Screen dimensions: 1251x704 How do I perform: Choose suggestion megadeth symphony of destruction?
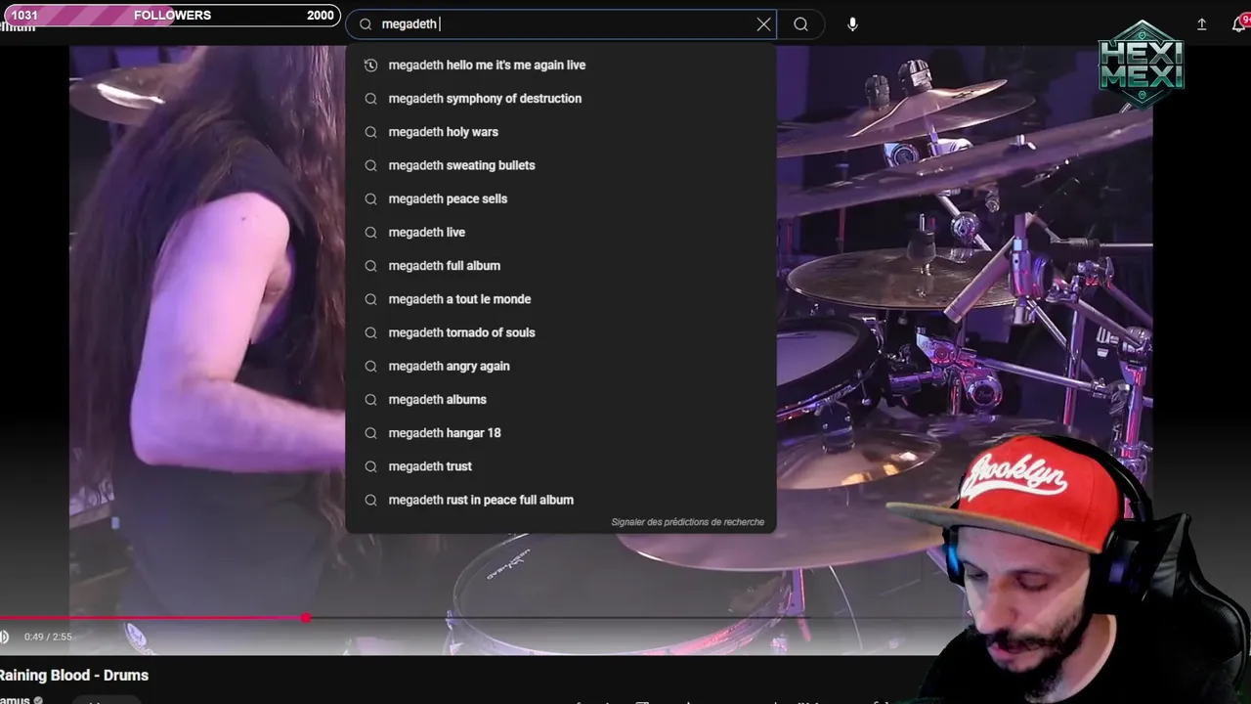561,99
